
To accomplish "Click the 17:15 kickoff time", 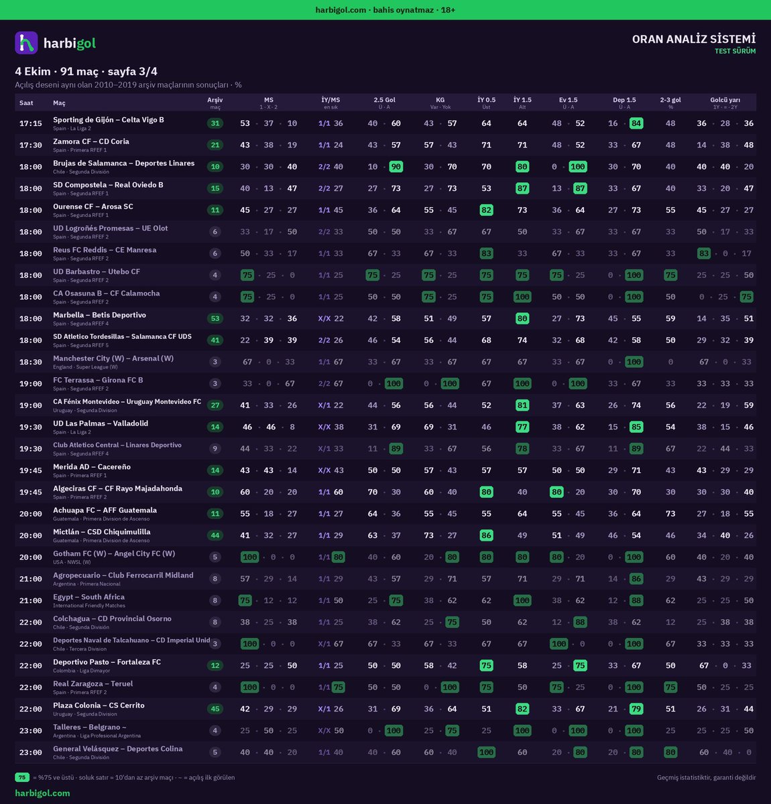I will (31, 124).
